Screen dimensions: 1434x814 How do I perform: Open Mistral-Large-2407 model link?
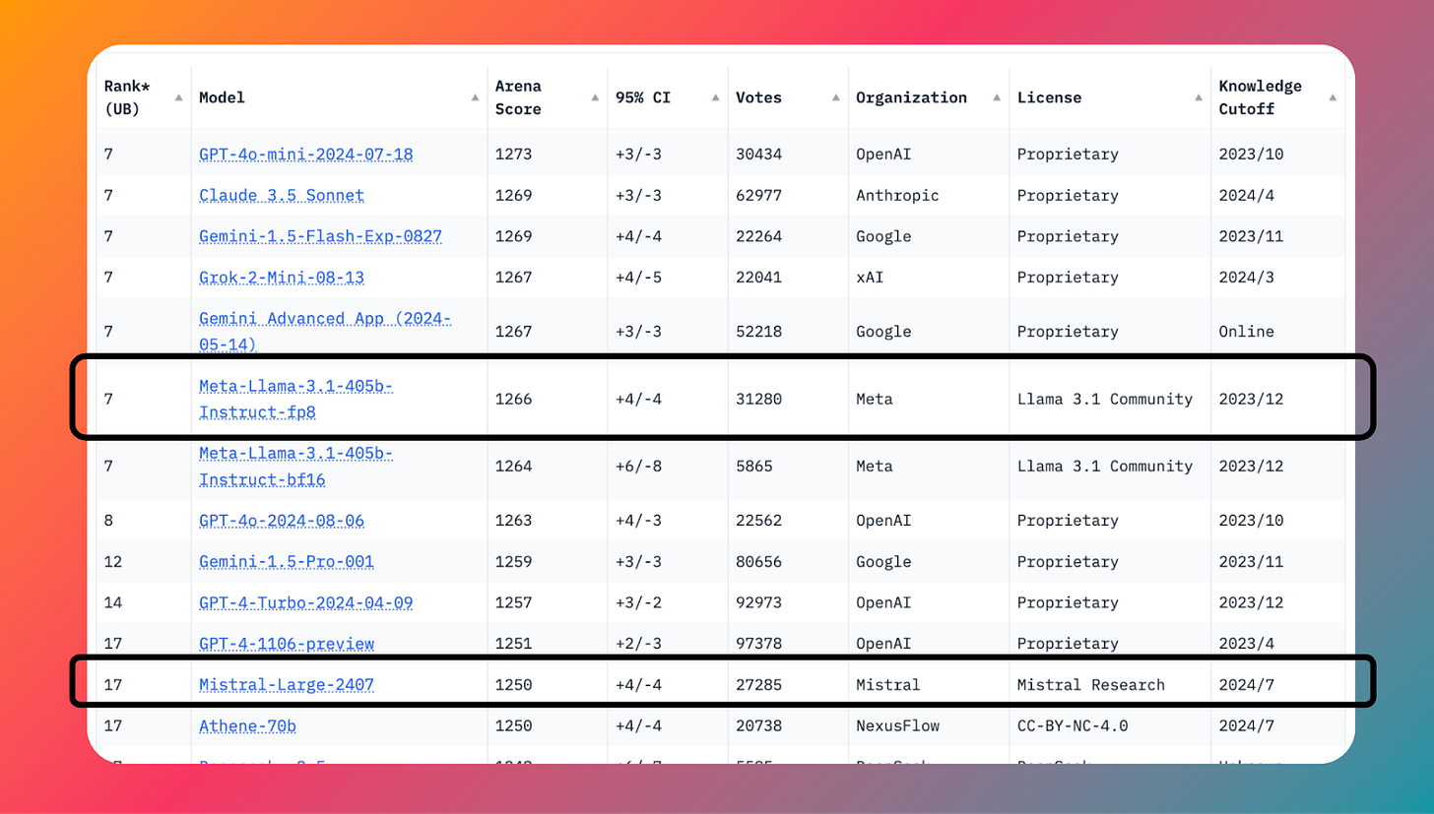(287, 684)
